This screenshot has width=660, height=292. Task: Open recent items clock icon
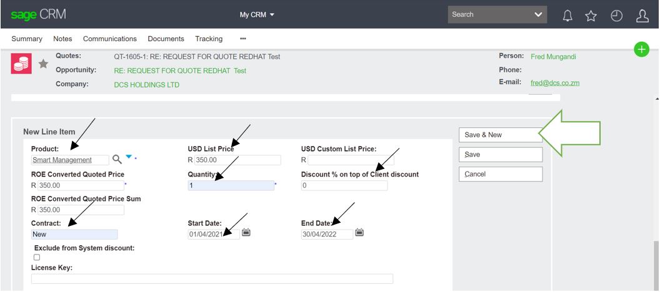tap(616, 15)
